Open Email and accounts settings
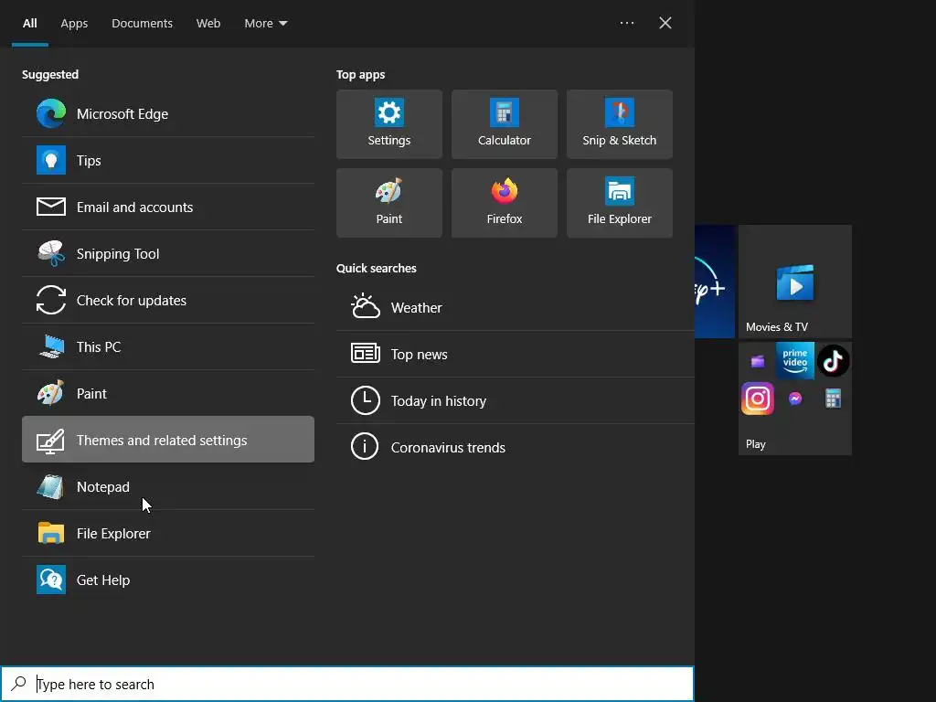 [x=168, y=207]
